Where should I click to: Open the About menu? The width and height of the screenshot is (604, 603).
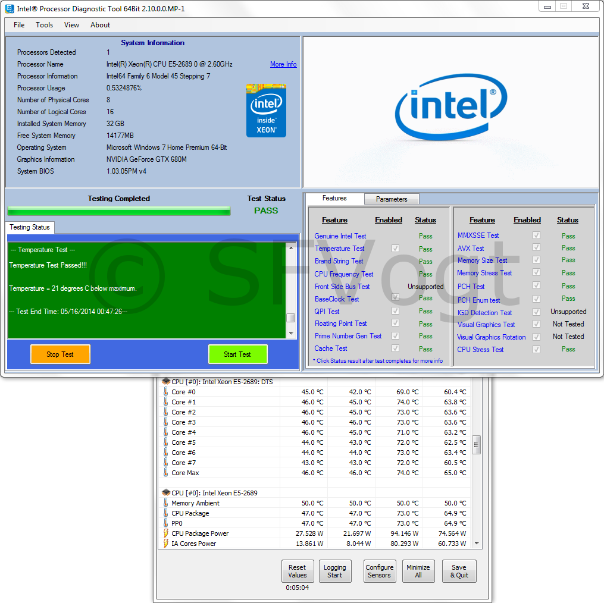100,25
